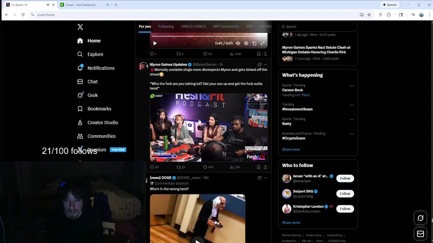Open Grok explain on DOGE post
Screen dimensions: 433x243
pyautogui.click(x=259, y=178)
